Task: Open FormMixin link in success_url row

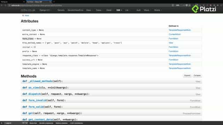Action: tap(174, 60)
